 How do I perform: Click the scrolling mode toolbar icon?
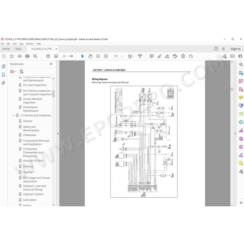[140, 56]
